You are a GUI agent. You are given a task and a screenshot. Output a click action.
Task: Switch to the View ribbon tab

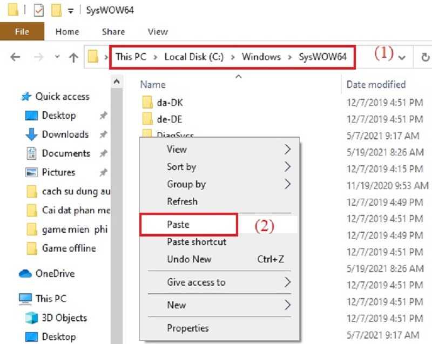click(x=158, y=32)
